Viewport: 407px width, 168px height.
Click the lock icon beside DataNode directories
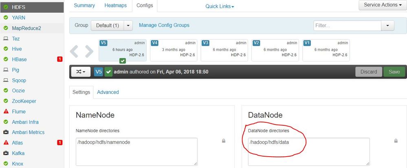click(396, 141)
